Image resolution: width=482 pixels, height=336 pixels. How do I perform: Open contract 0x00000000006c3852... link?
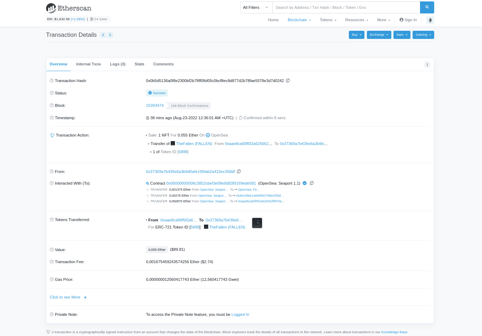click(x=211, y=183)
